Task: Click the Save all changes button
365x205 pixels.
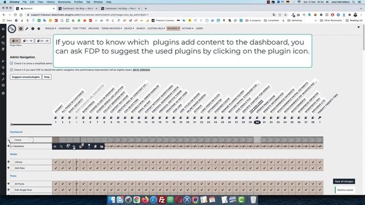Action: click(x=344, y=181)
